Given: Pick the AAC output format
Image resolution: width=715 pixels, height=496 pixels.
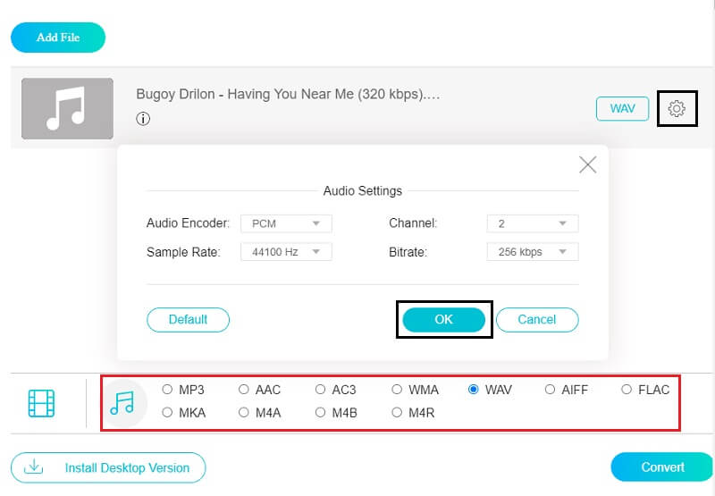Looking at the screenshot, I should pos(244,390).
